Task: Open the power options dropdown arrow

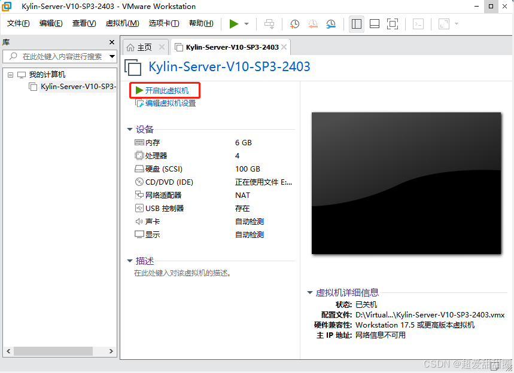Action: click(x=247, y=24)
